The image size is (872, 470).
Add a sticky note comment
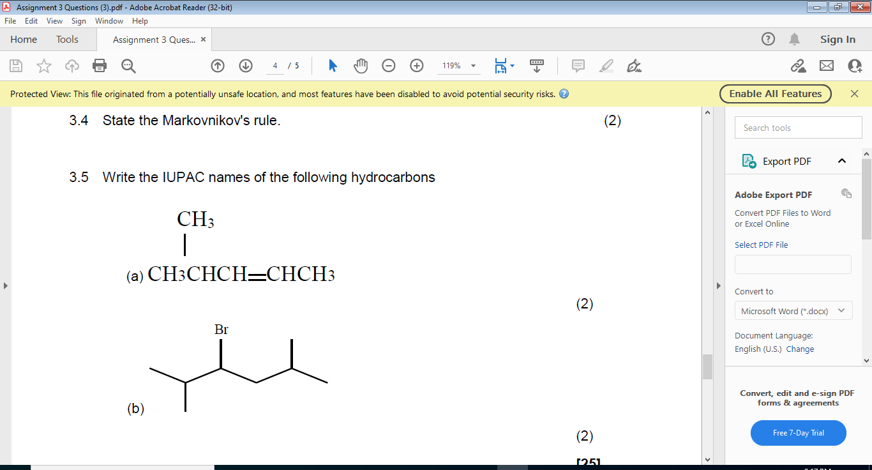click(578, 65)
